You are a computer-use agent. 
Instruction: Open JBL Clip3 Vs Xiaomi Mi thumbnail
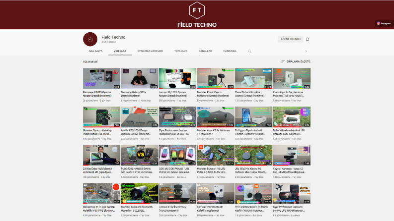click(x=253, y=155)
